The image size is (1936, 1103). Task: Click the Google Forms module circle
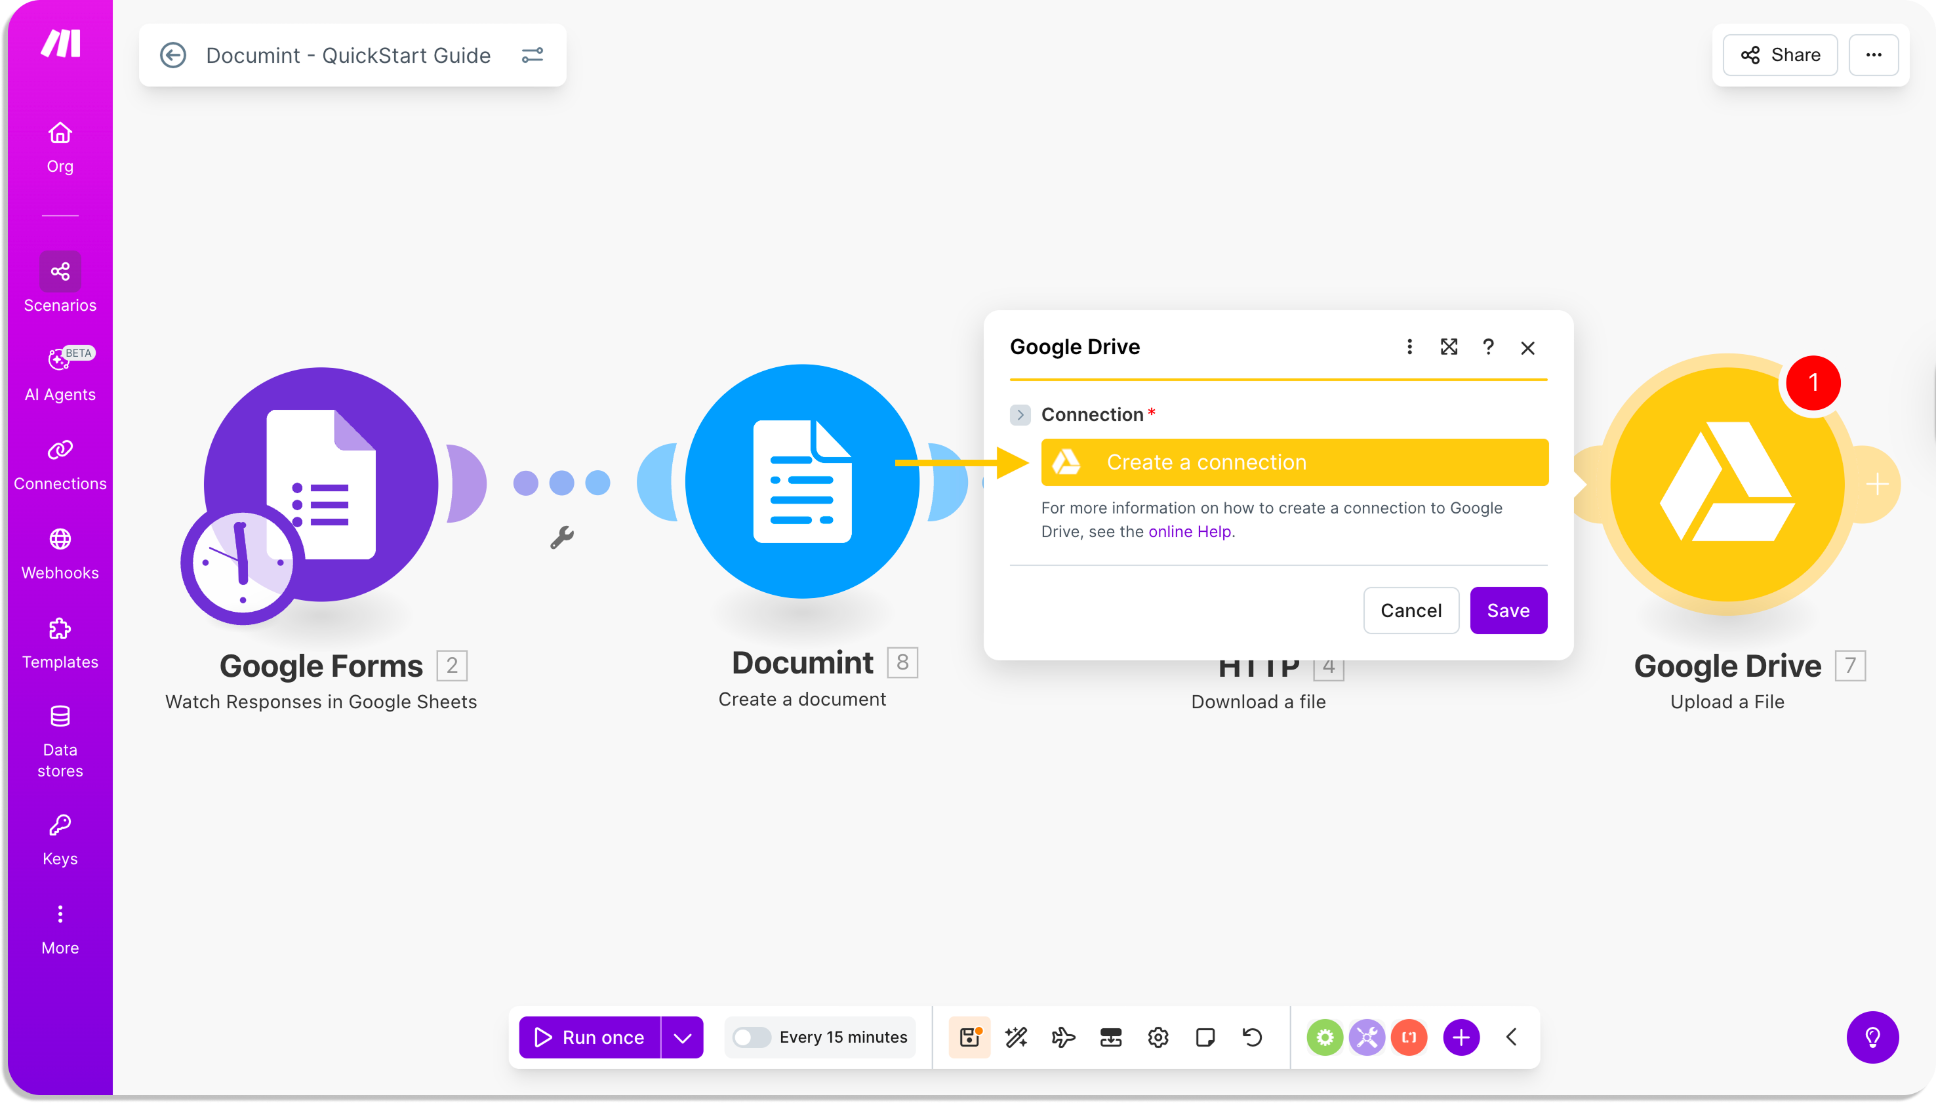[321, 485]
